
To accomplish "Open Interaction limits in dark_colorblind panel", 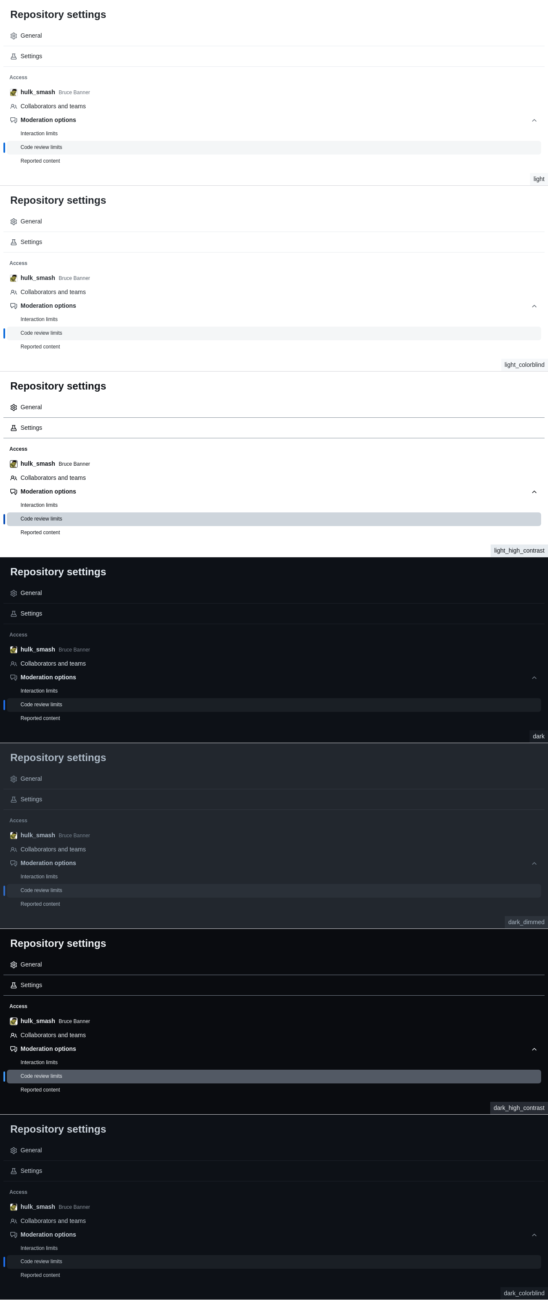I will 274,1248.
